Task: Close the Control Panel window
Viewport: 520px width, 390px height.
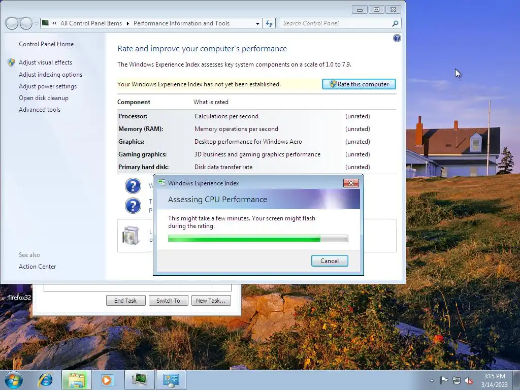Action: (394, 10)
